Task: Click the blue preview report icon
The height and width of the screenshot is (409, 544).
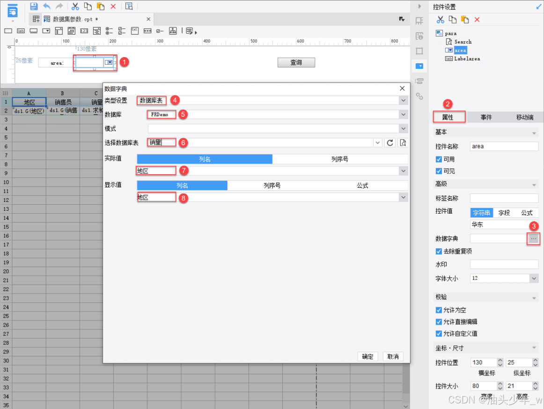Action: (13, 11)
